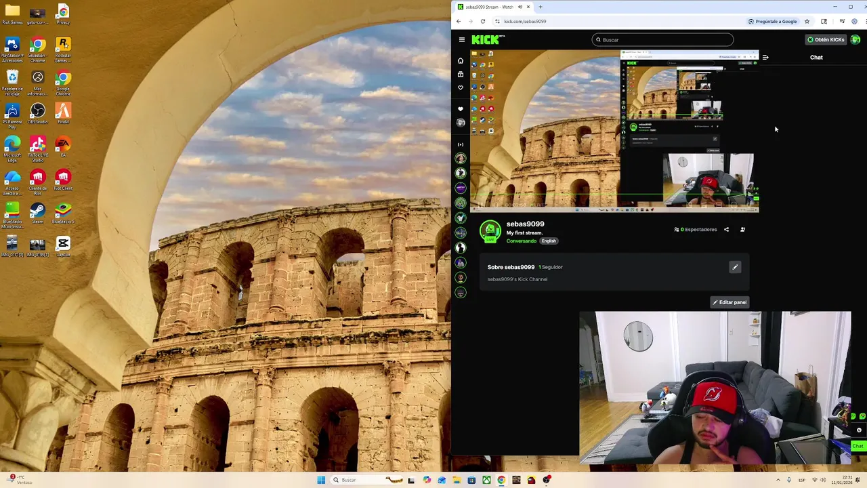Click the green Chat button at bottom right
This screenshot has height=488, width=867.
(858, 446)
